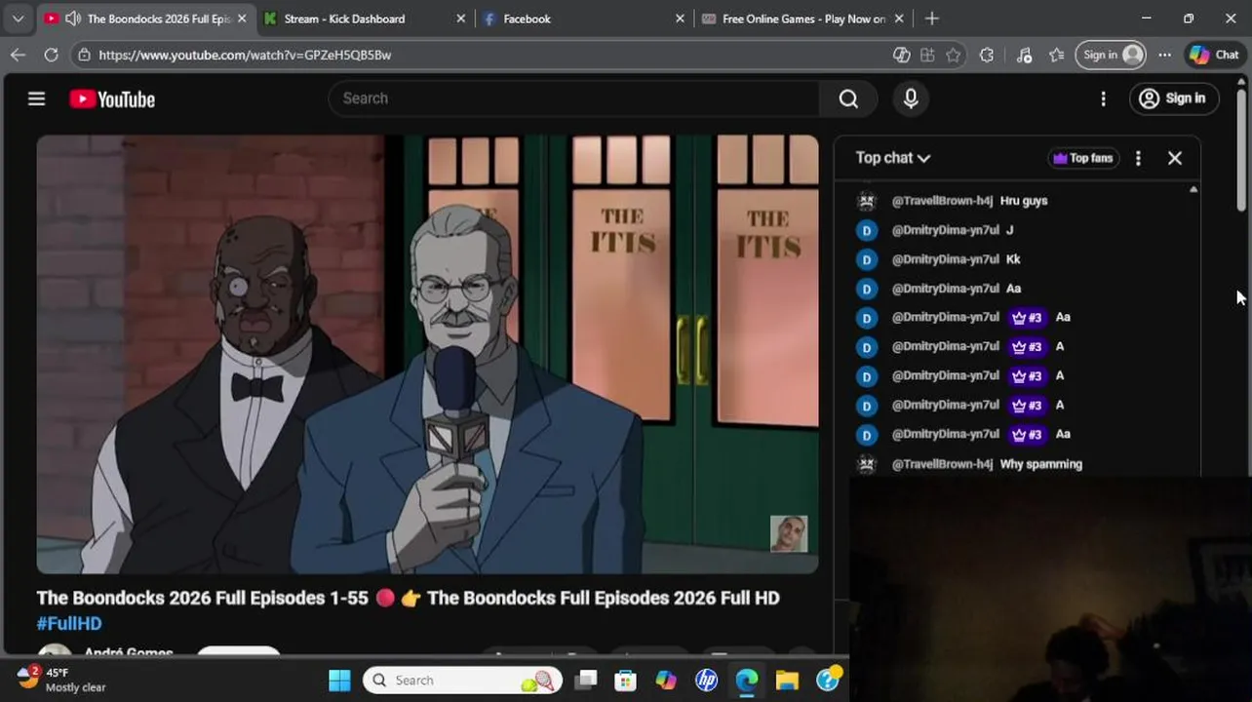1252x702 pixels.
Task: Click the channel watermark thumbnail on the video
Action: (789, 534)
